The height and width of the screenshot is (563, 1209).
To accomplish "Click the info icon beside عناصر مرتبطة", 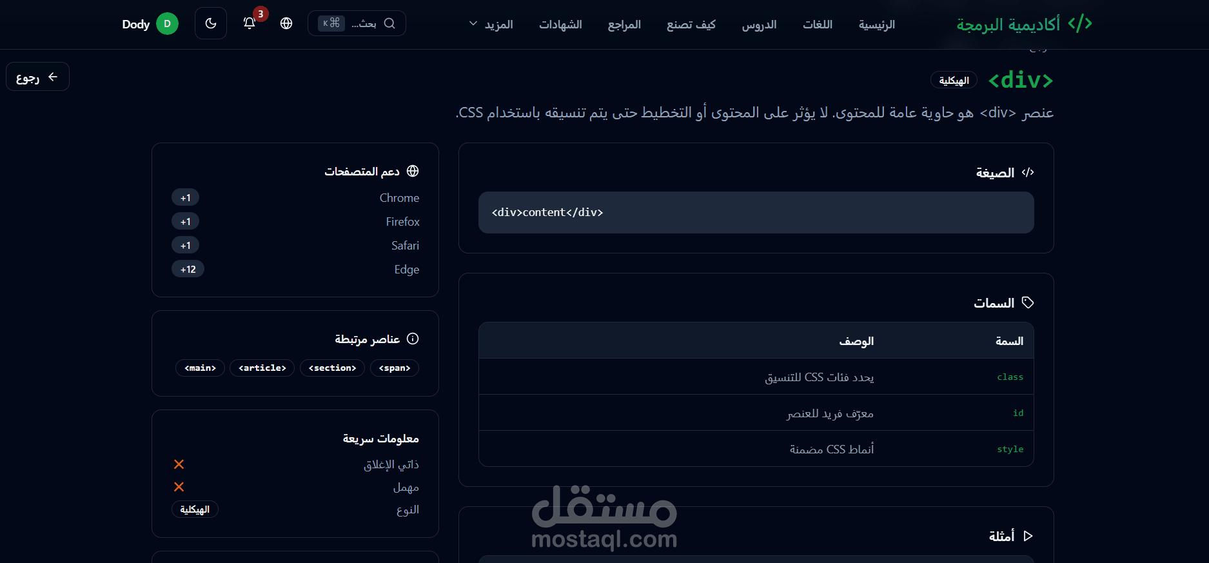I will tap(413, 339).
